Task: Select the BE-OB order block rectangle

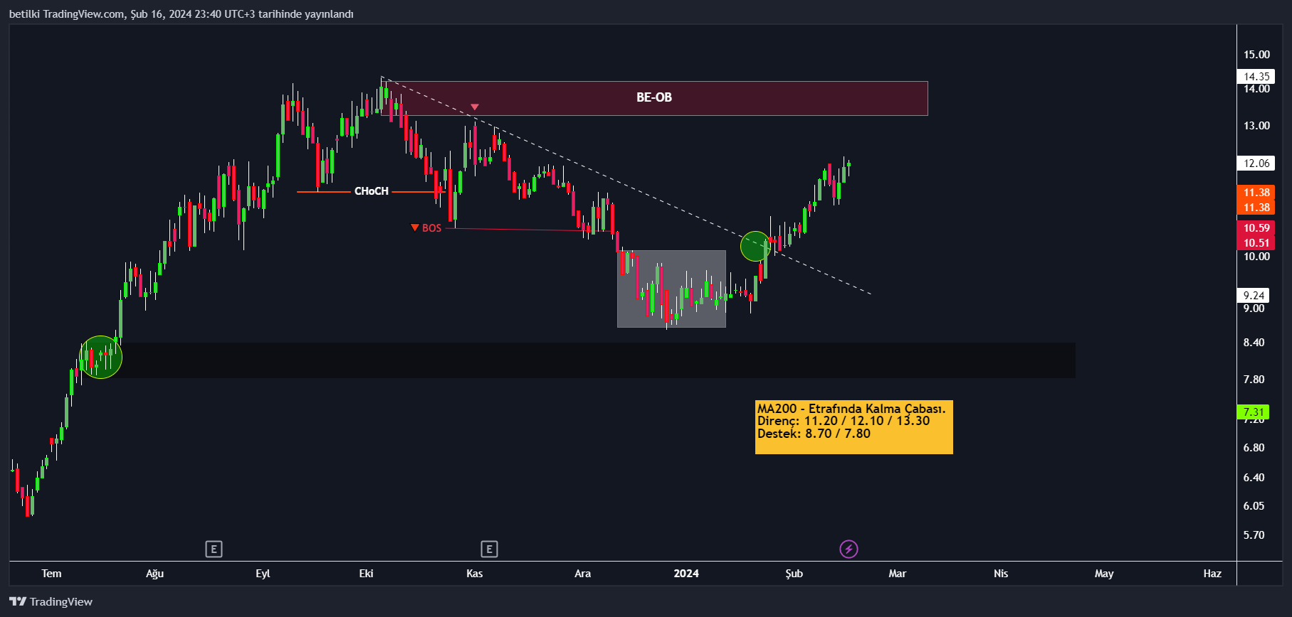Action: click(x=654, y=98)
